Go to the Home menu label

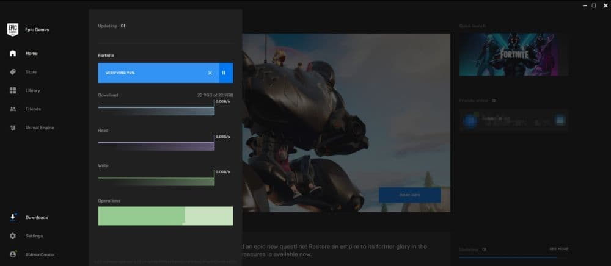(x=32, y=53)
